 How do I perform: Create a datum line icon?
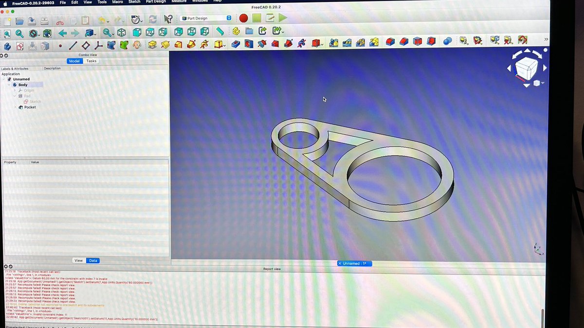click(x=73, y=46)
